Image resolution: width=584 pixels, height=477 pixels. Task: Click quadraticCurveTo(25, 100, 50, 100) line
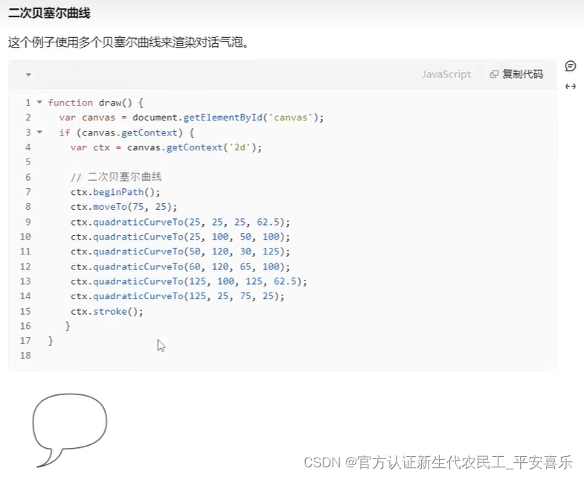(x=180, y=237)
